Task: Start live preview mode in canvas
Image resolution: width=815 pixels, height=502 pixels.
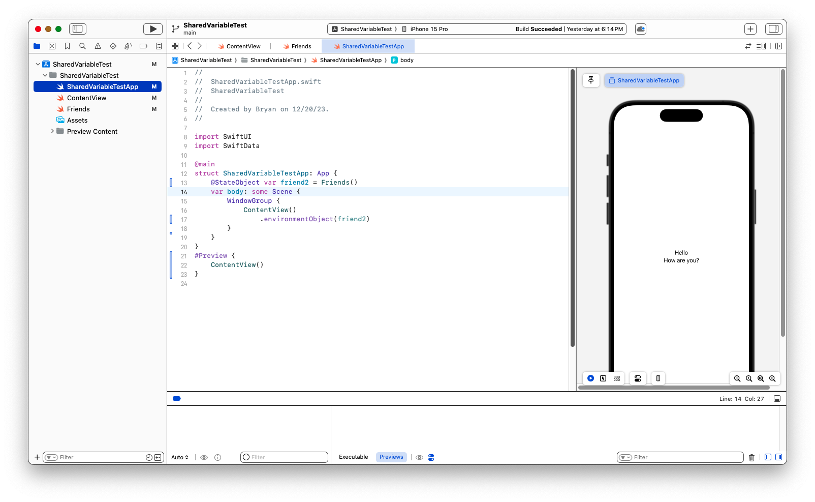Action: click(x=590, y=378)
